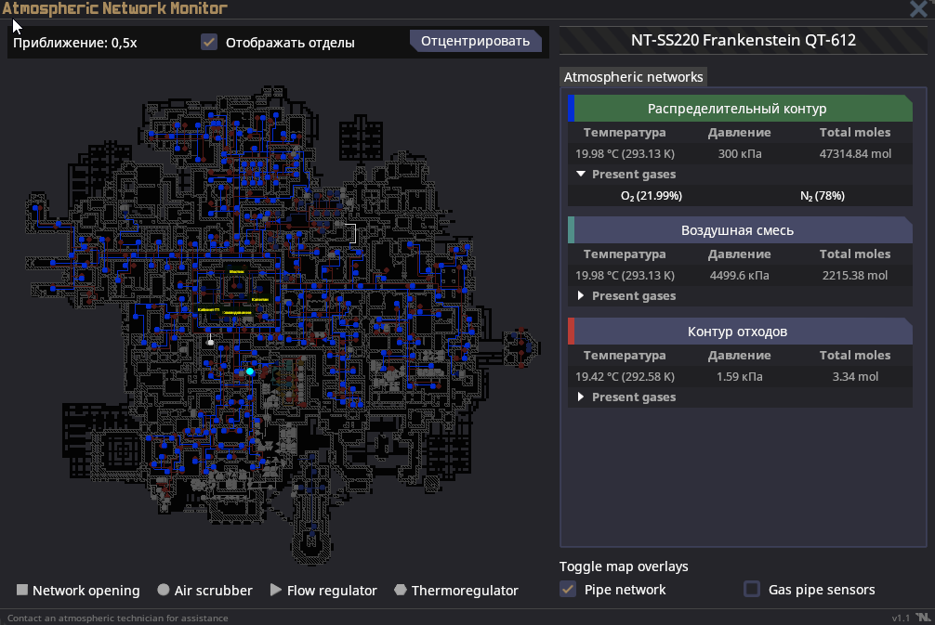Click the Flow regulator triangle legend icon
935x625 pixels.
click(275, 591)
